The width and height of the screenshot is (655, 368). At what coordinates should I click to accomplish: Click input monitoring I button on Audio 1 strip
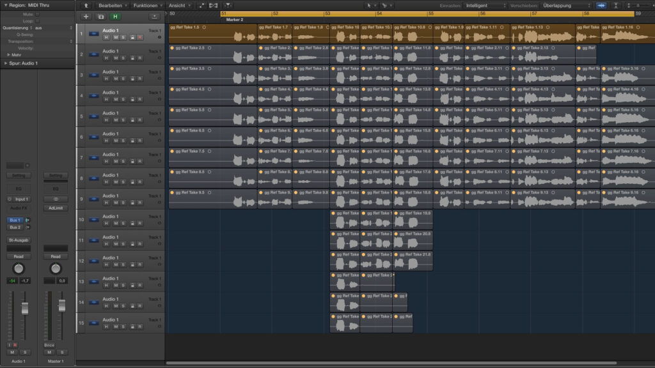coord(9,345)
